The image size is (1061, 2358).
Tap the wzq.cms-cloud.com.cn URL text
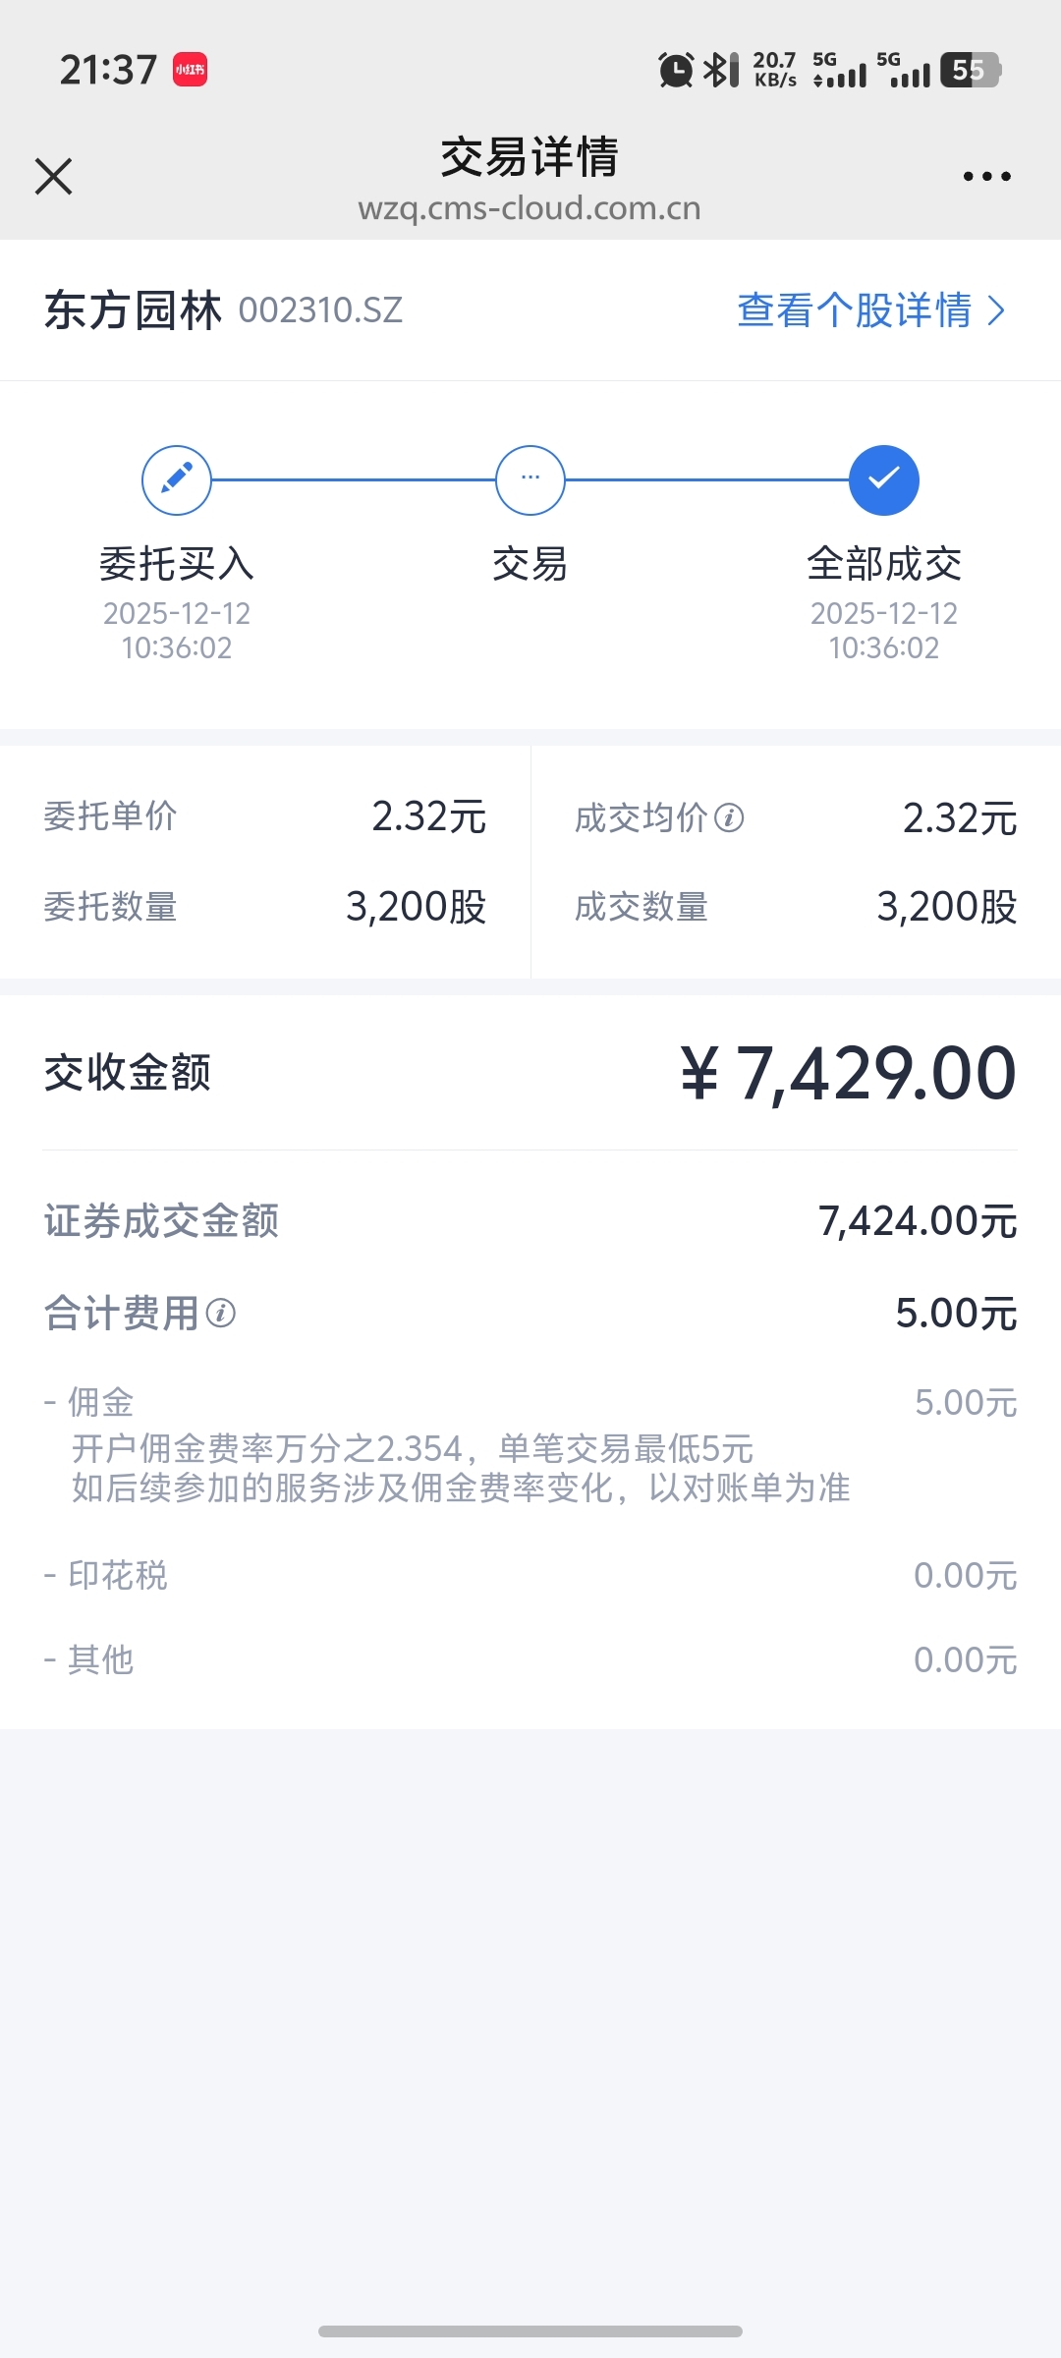point(530,208)
